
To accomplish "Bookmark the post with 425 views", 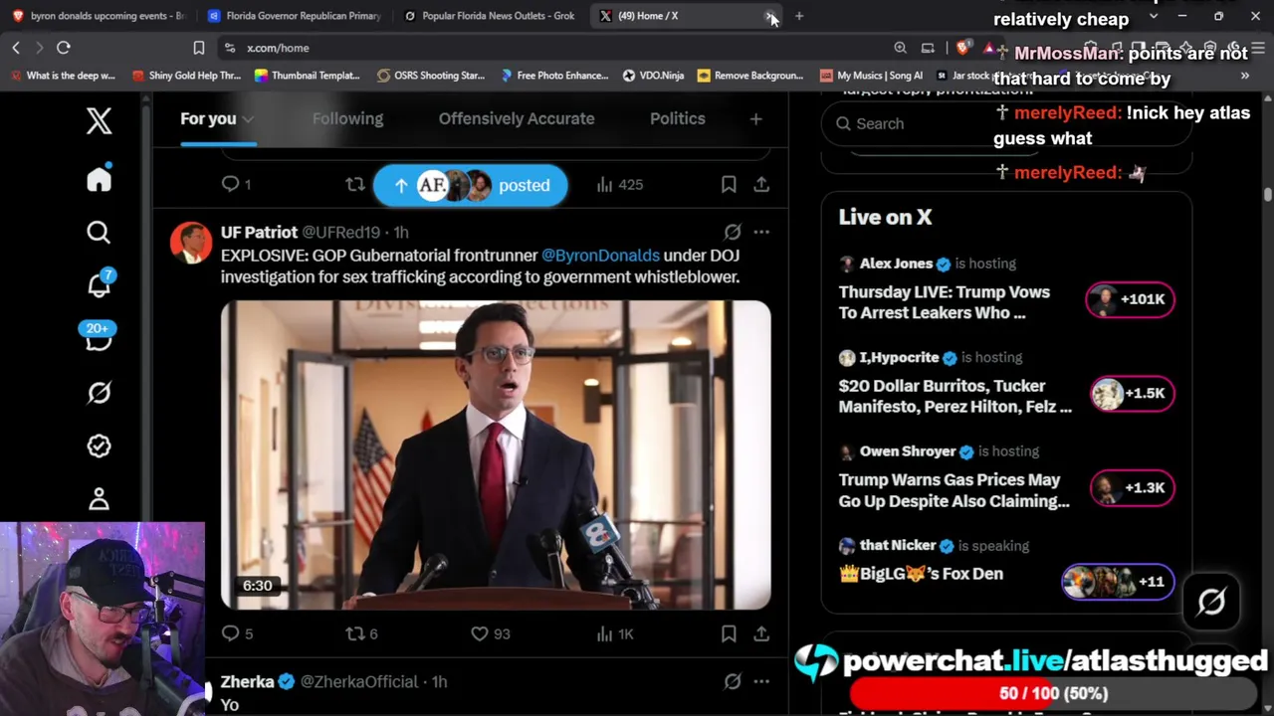I will click(x=729, y=184).
